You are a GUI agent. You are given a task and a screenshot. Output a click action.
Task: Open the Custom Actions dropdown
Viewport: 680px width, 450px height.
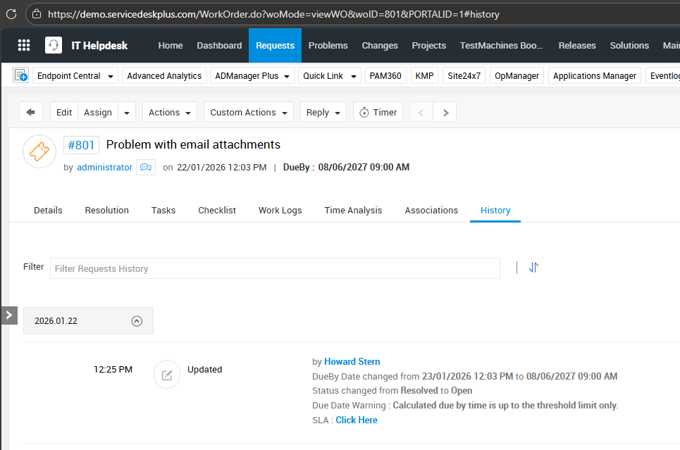(249, 113)
